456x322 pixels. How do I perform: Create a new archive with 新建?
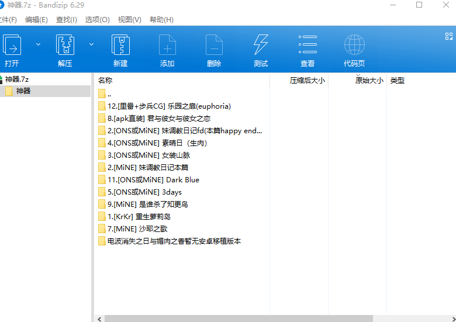point(120,45)
